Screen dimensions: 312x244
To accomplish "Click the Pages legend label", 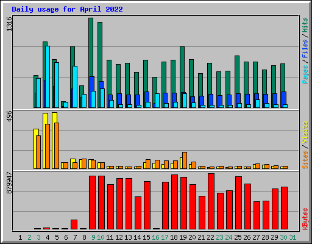I will (305, 74).
